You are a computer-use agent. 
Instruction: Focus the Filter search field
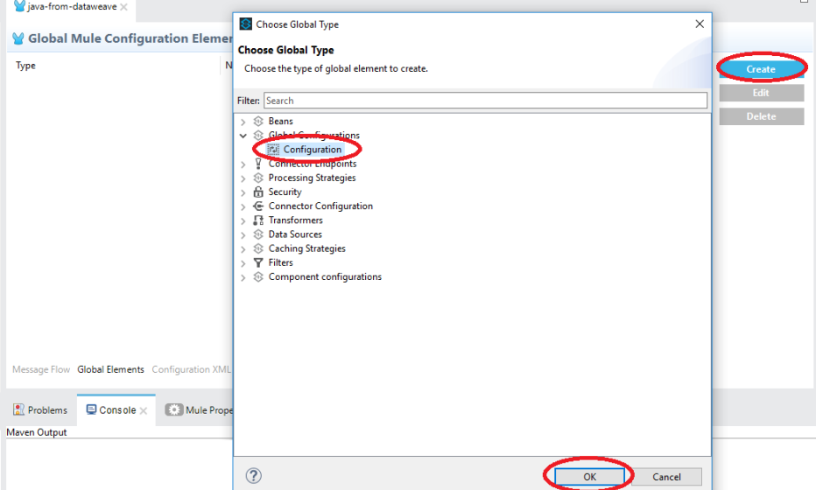coord(485,101)
